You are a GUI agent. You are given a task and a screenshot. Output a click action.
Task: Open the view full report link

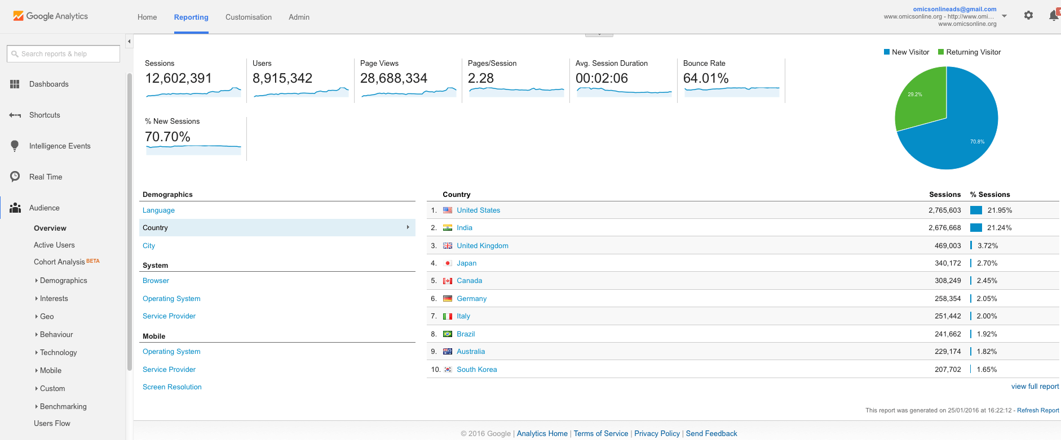coord(1035,387)
